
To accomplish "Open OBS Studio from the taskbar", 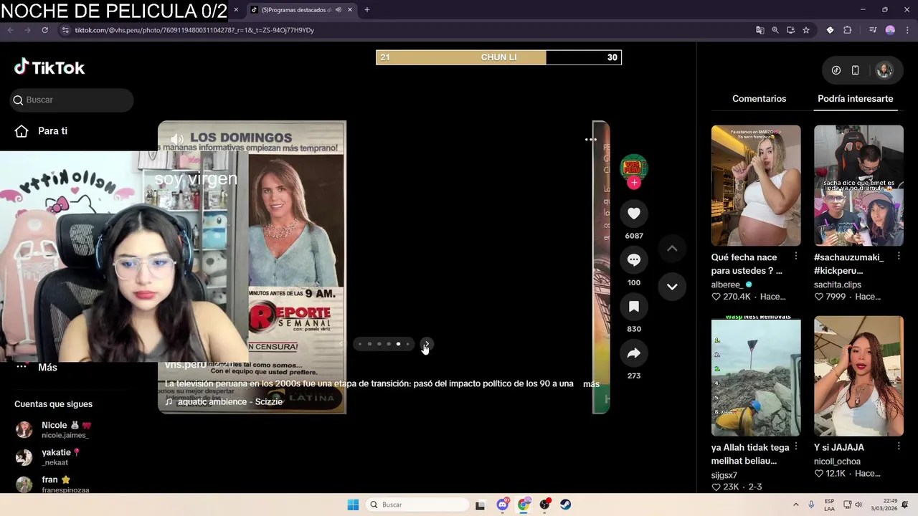I will pyautogui.click(x=545, y=505).
